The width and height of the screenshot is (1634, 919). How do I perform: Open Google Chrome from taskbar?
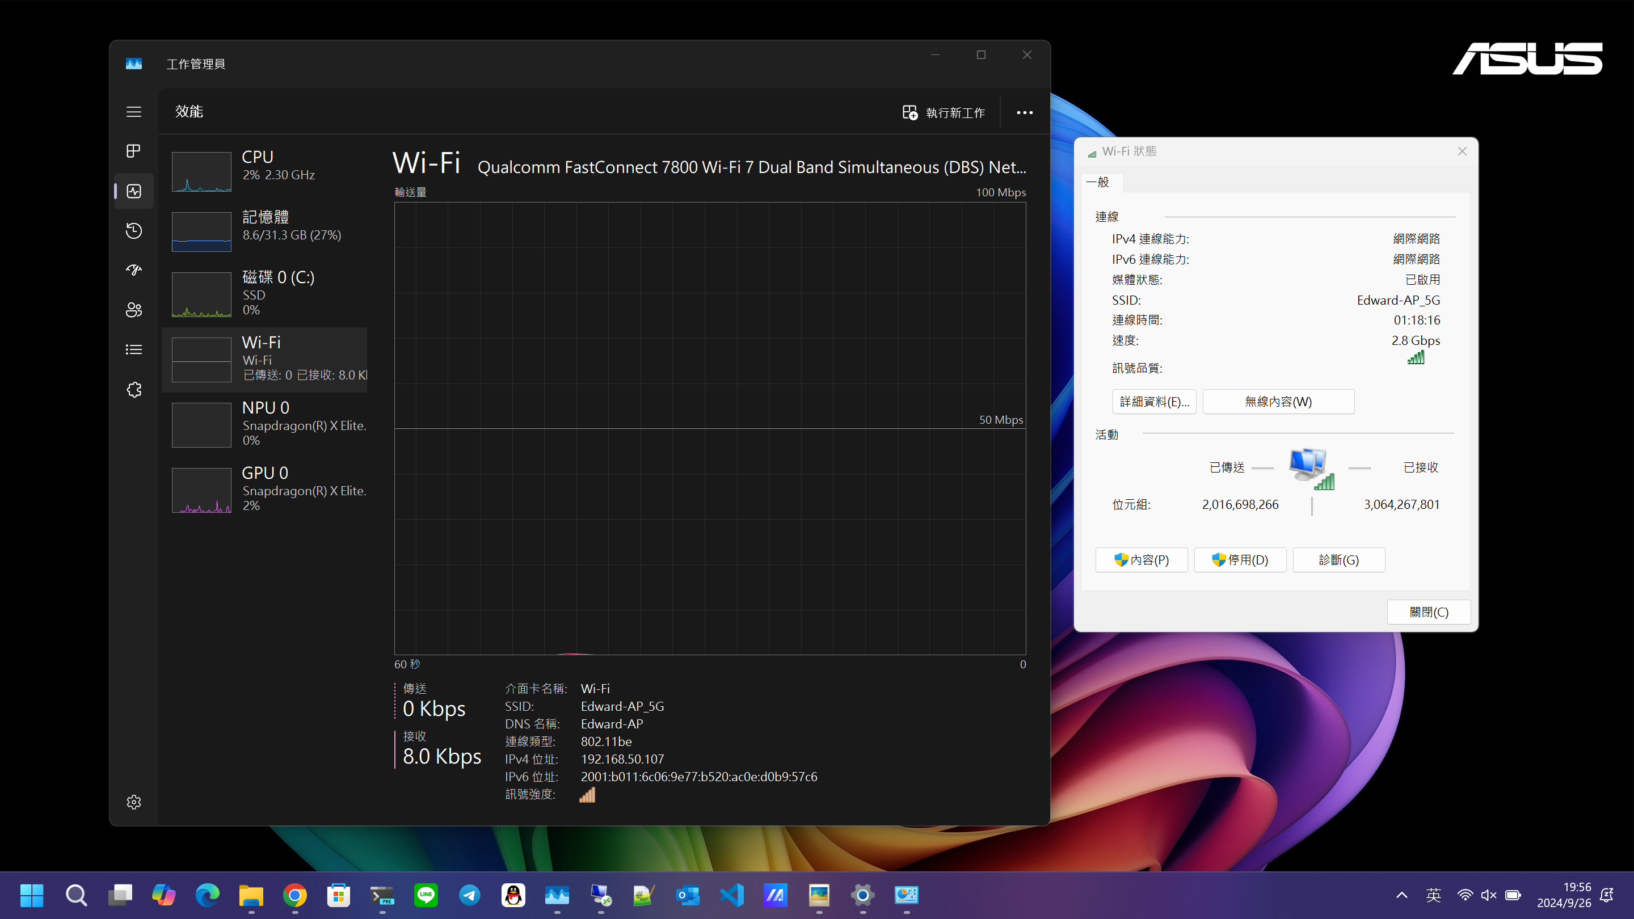(295, 895)
